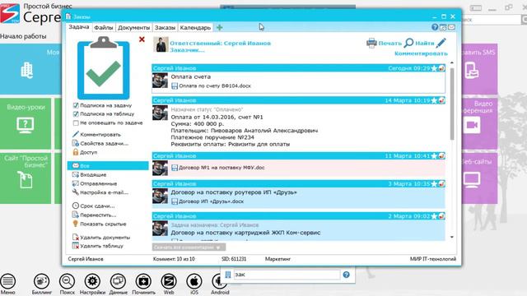Screen dimensions: 527x296
Task: Click the envelope icon in tab bar
Action: (x=451, y=27)
